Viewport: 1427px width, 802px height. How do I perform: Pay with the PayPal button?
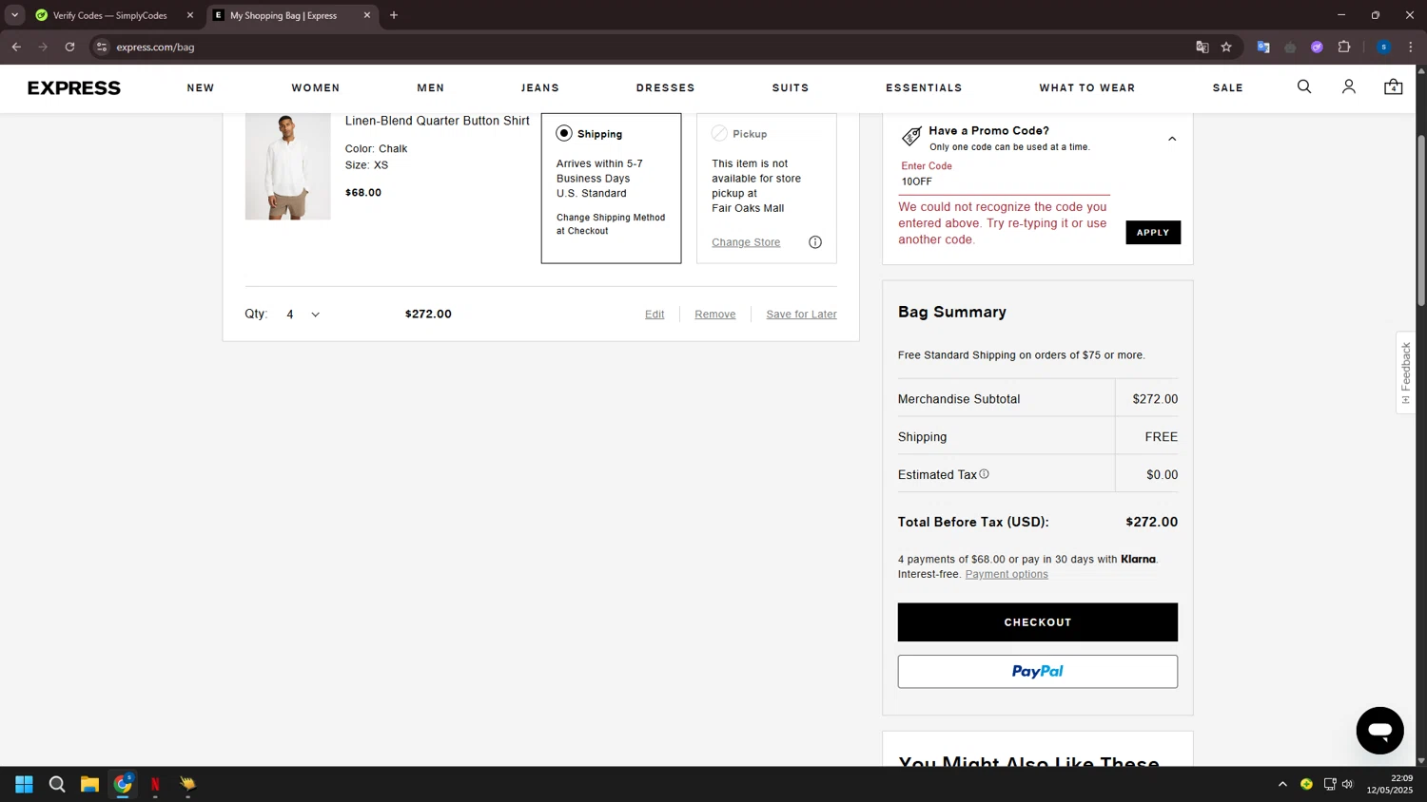(1038, 672)
